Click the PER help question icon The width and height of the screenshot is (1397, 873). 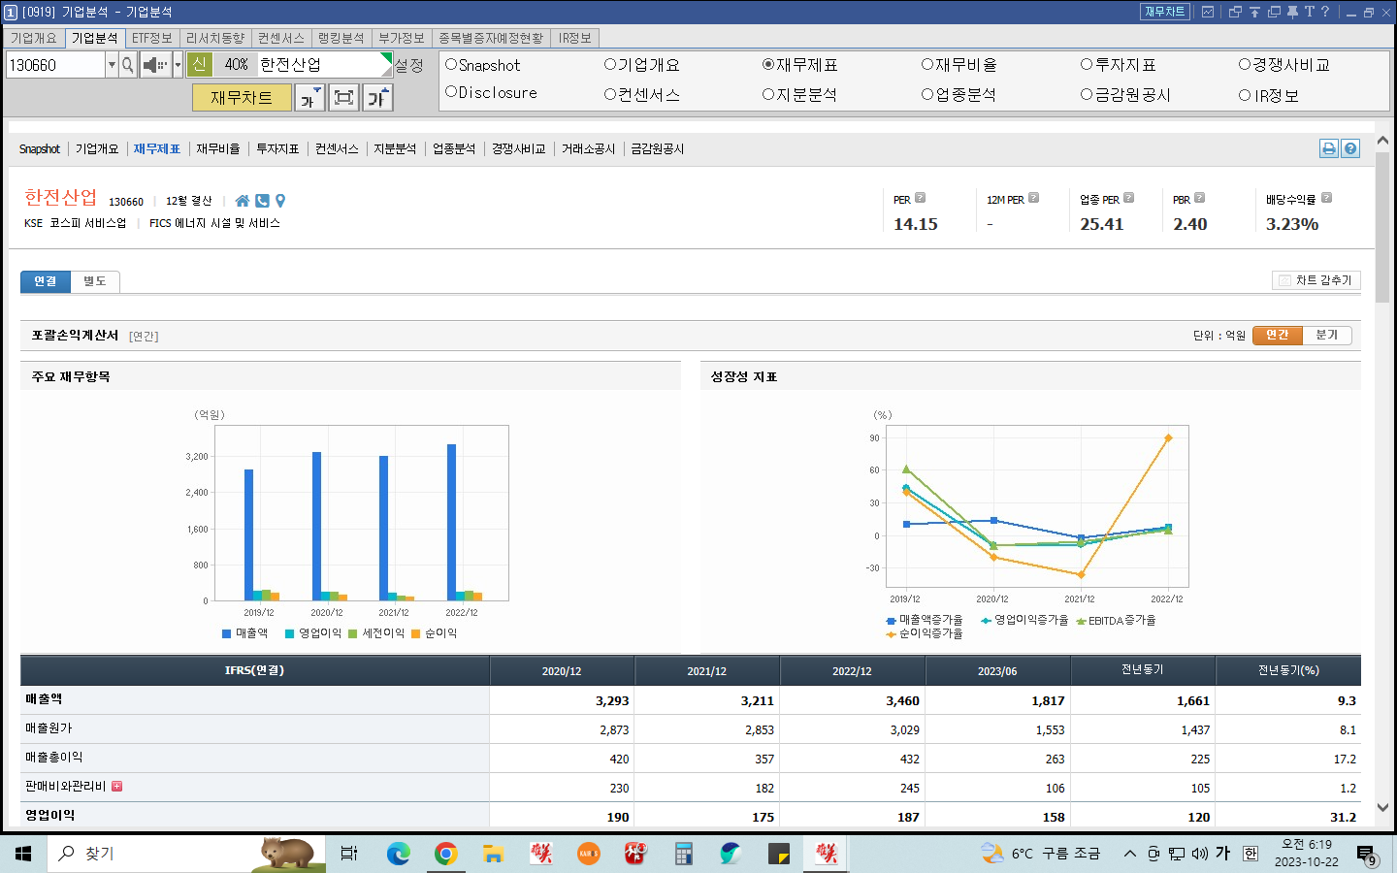920,198
